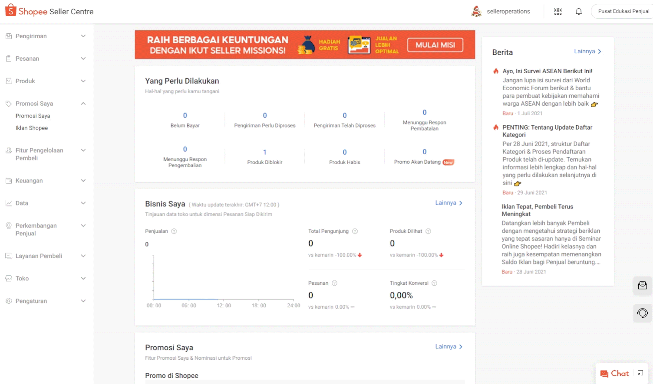Click help icon beside Total Pengunjung

coord(355,231)
